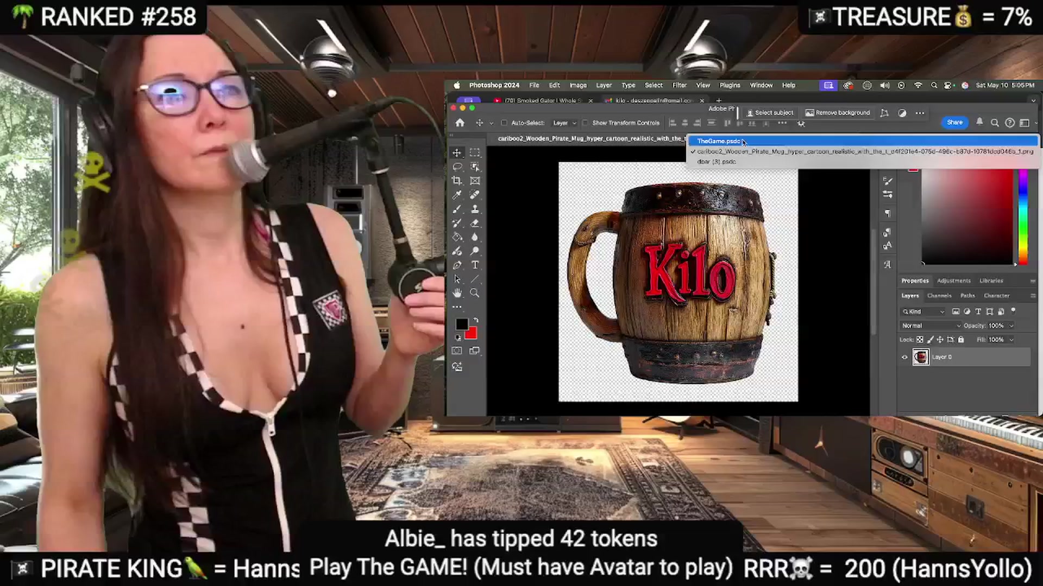Toggle pixel layer filter in Layers panel

(956, 311)
